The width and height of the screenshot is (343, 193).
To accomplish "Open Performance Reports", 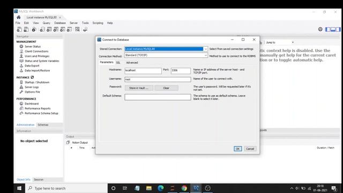I will point(38,108).
